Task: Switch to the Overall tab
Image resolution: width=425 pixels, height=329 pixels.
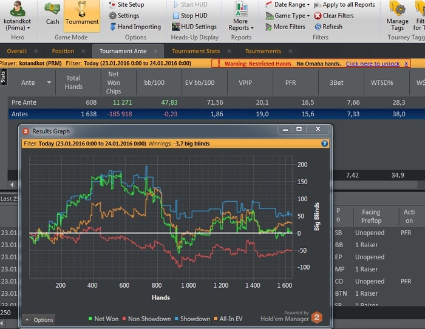Action: point(16,51)
